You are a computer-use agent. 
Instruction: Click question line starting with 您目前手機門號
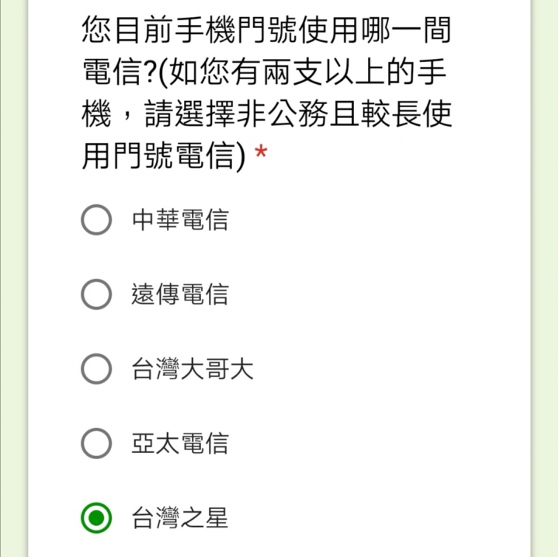click(x=266, y=30)
